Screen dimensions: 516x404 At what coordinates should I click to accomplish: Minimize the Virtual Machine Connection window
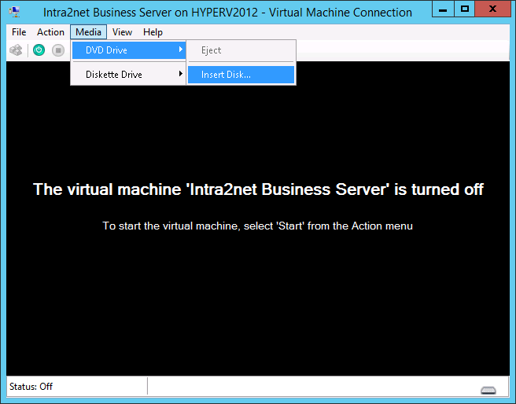(x=443, y=9)
